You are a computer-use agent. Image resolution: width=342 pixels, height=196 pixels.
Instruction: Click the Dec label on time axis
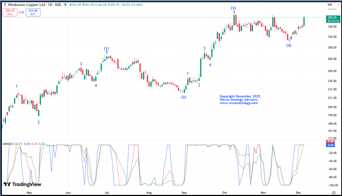pyautogui.click(x=299, y=192)
